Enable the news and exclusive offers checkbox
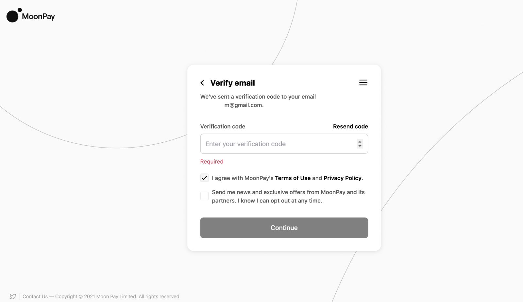523x302 pixels. pos(204,196)
